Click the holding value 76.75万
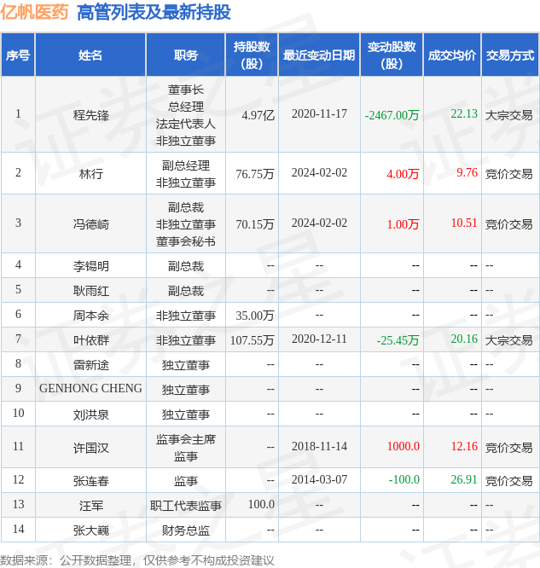This screenshot has width=540, height=568. (255, 174)
